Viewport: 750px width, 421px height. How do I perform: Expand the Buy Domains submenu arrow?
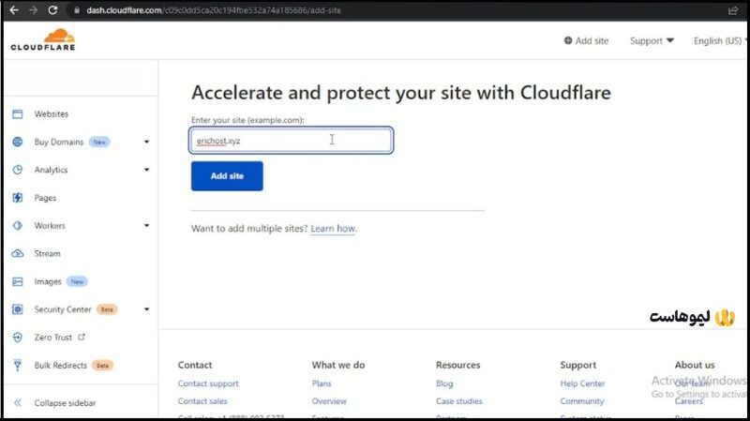pos(146,142)
